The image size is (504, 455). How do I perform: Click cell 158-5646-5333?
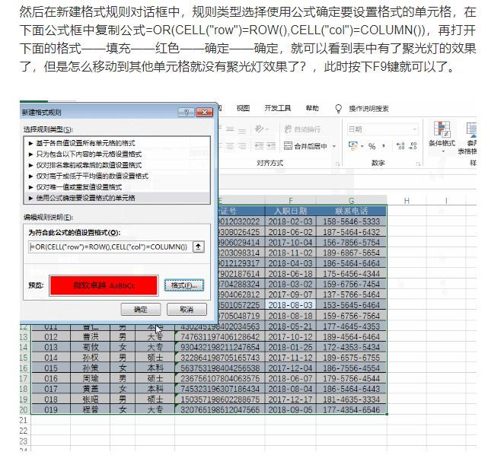[x=351, y=221]
